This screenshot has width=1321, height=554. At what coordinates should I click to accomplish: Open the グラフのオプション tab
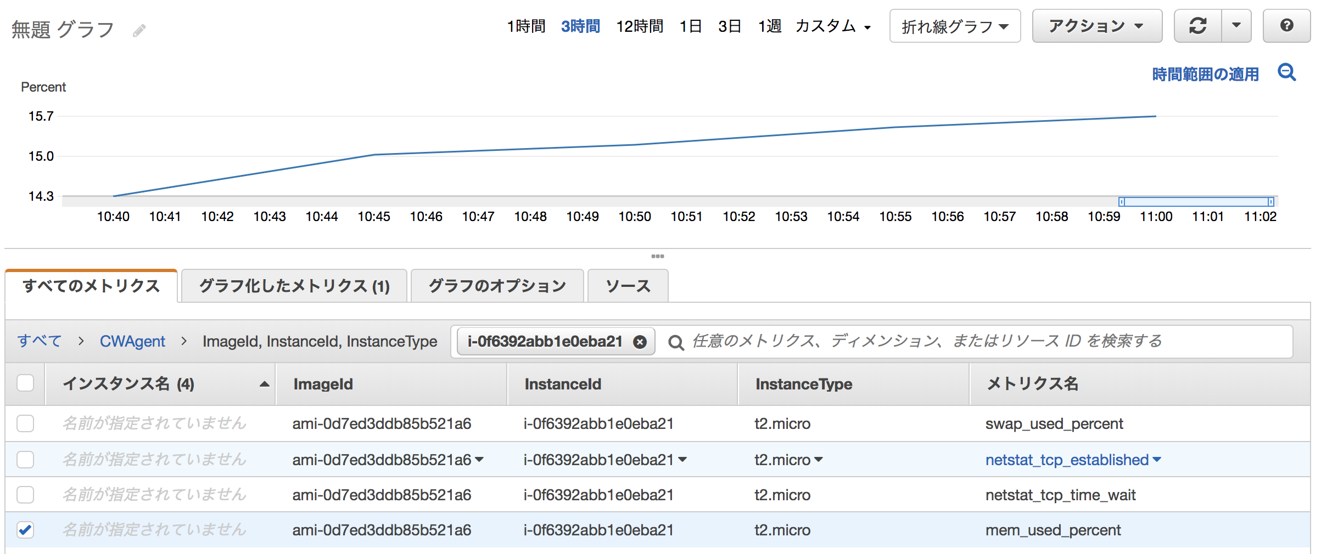coord(497,286)
